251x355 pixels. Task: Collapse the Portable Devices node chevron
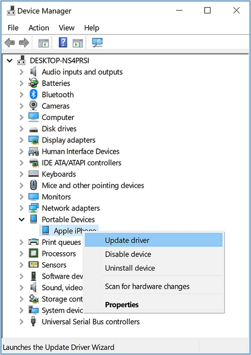[22, 220]
